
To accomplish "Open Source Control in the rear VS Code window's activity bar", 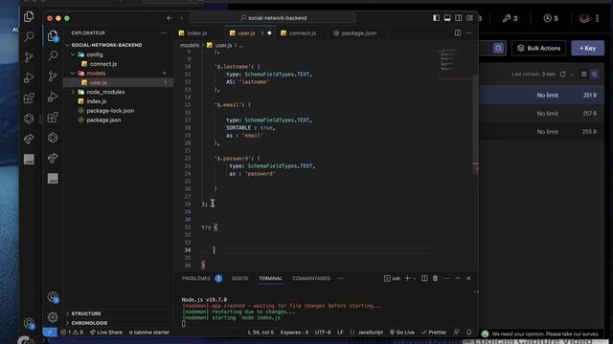I will [29, 57].
